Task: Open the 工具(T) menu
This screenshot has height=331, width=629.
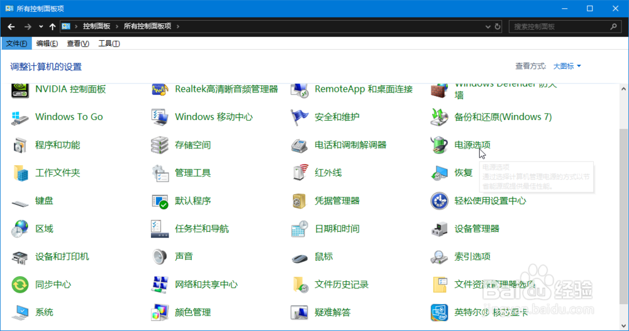Action: pyautogui.click(x=109, y=43)
